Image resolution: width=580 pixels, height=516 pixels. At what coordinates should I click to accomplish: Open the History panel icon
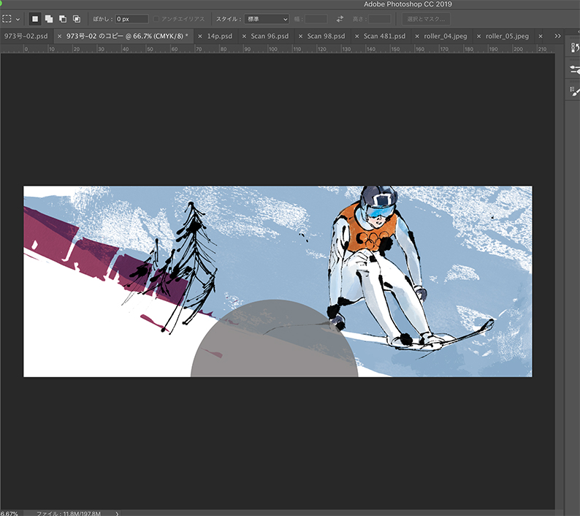coord(575,48)
